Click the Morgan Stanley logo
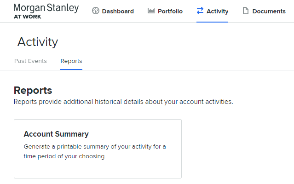294x184 pixels. (x=46, y=8)
